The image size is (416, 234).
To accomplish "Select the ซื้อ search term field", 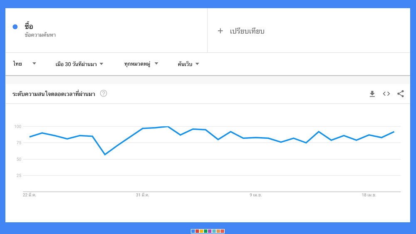I will click(x=106, y=30).
